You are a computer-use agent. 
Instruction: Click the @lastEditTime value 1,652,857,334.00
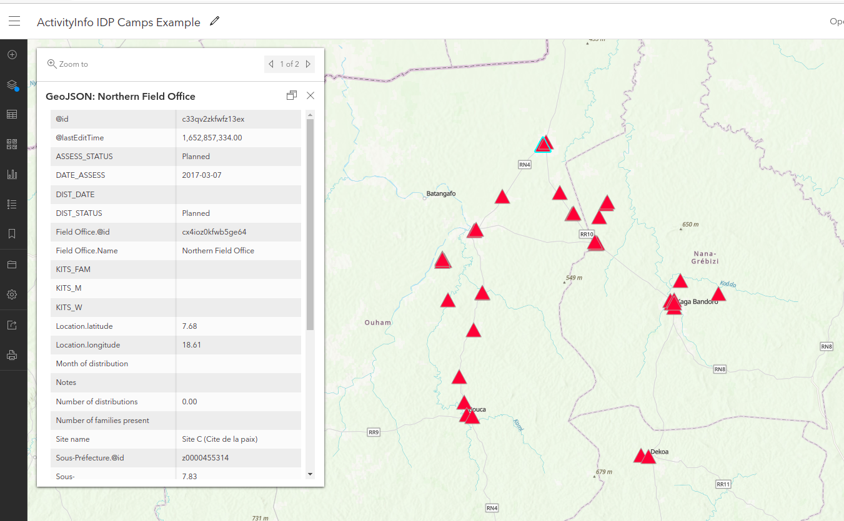click(x=212, y=138)
